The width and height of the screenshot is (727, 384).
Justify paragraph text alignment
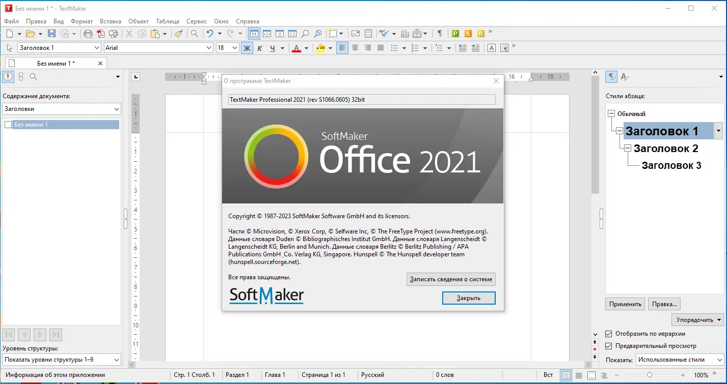click(381, 48)
